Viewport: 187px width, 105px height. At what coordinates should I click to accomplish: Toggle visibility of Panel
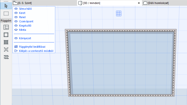click(x=16, y=17)
